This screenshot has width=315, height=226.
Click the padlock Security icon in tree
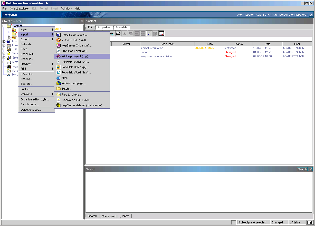coord(9,53)
